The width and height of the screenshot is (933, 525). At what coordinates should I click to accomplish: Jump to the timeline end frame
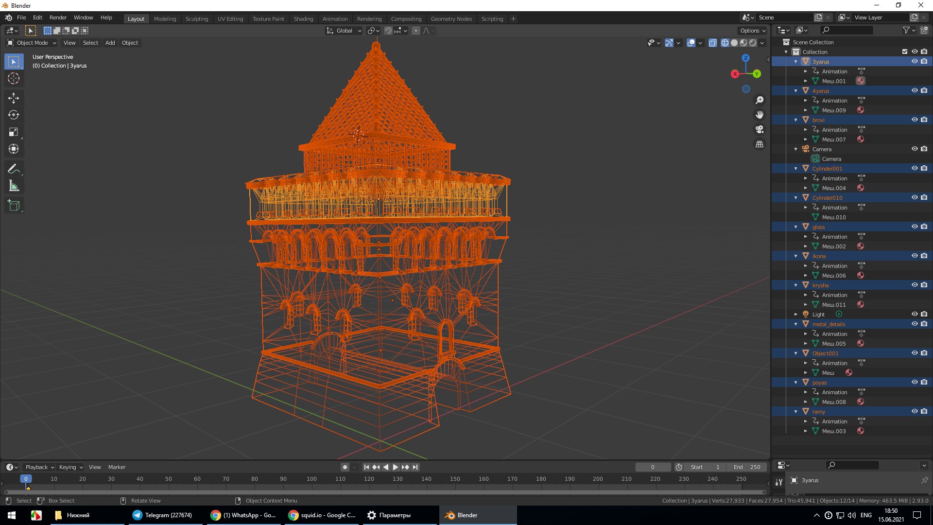[415, 467]
